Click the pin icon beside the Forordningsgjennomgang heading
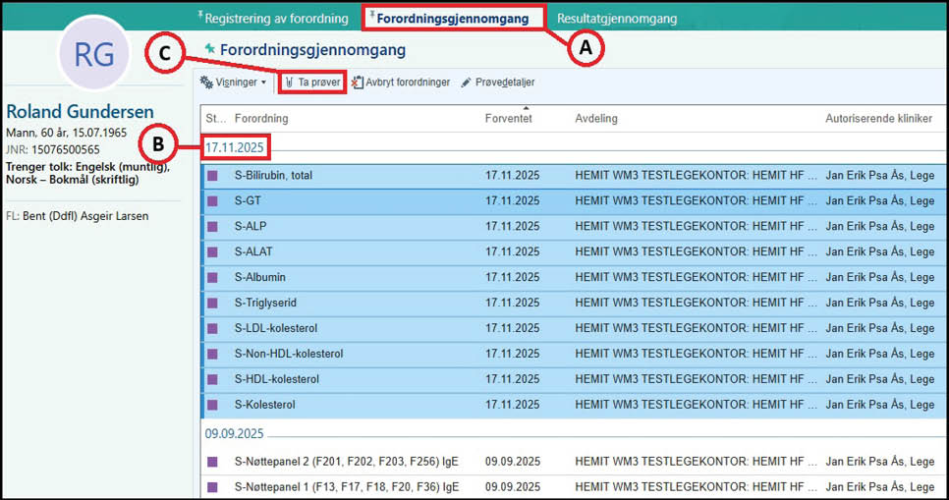Image resolution: width=949 pixels, height=500 pixels. tap(209, 49)
